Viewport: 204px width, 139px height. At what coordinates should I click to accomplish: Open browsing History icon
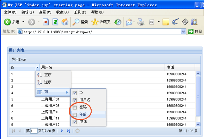click(118, 22)
